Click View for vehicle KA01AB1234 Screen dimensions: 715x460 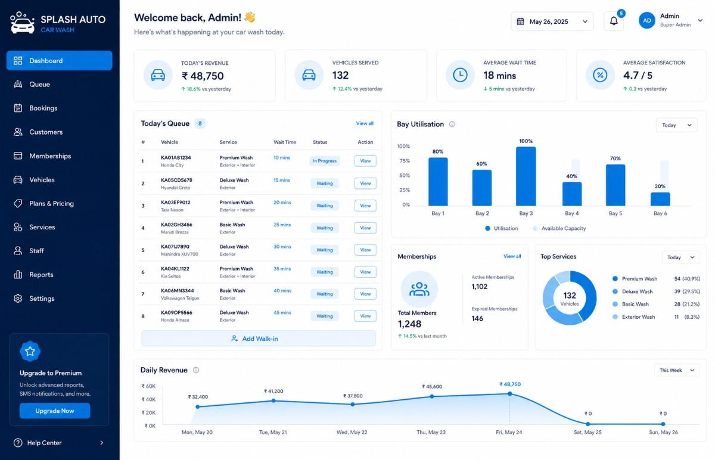365,161
